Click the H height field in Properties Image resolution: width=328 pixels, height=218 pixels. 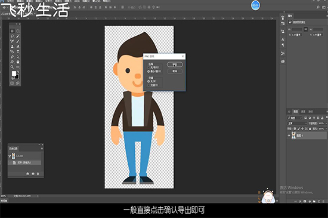(318, 29)
